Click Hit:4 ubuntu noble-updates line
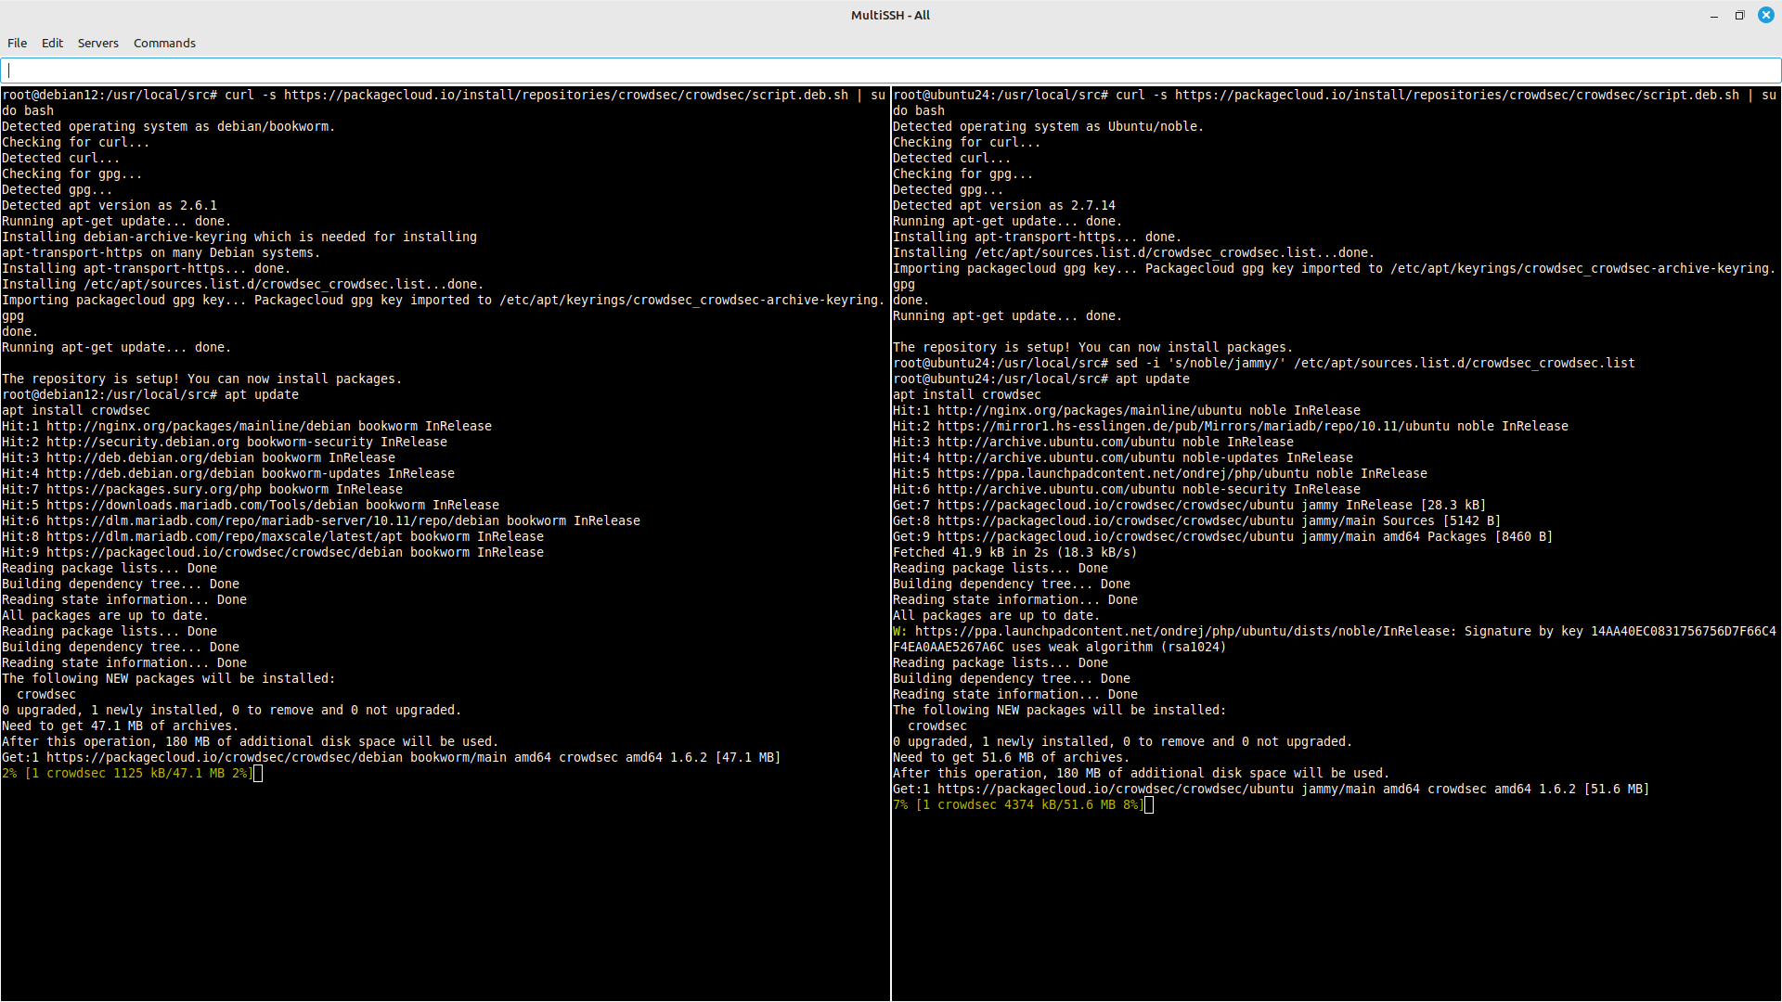 1123,457
